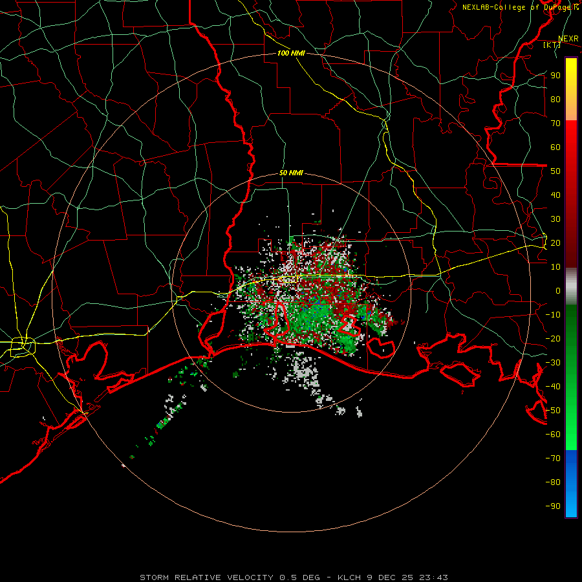This screenshot has width=582, height=582.
Task: Click the 0 value on the velocity scale
Action: [558, 291]
